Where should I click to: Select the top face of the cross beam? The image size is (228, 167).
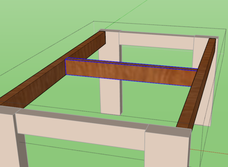pos(131,64)
